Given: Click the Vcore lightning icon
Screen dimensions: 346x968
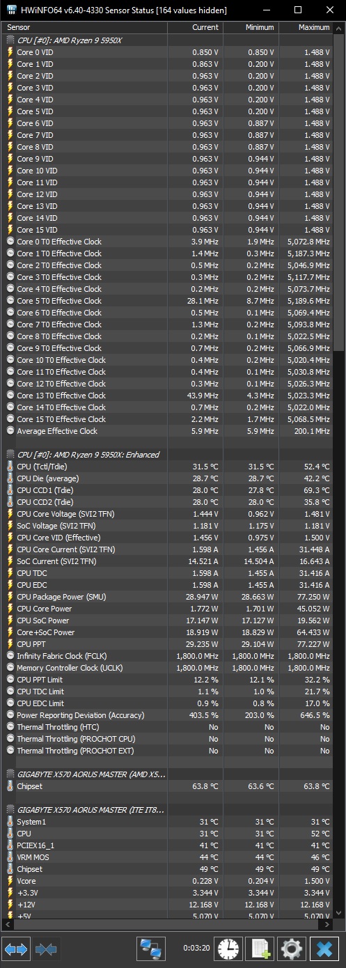Looking at the screenshot, I should click(10, 881).
